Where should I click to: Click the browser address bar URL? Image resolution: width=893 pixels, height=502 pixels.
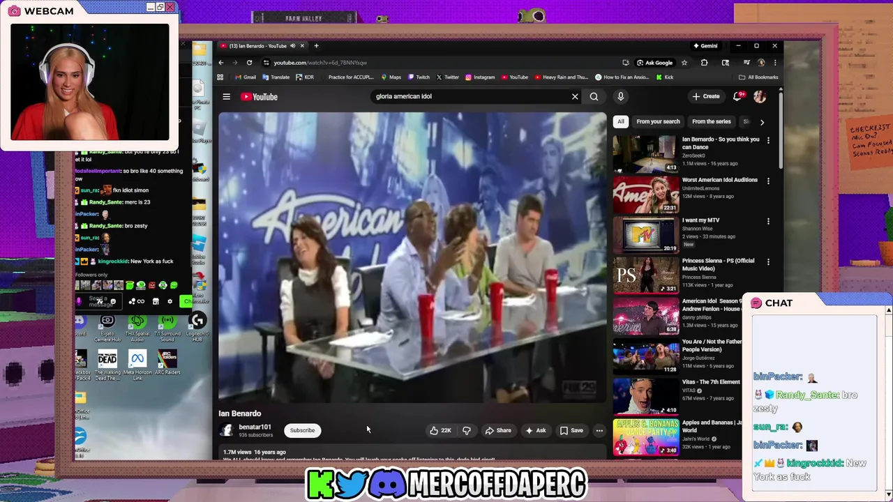(x=320, y=63)
